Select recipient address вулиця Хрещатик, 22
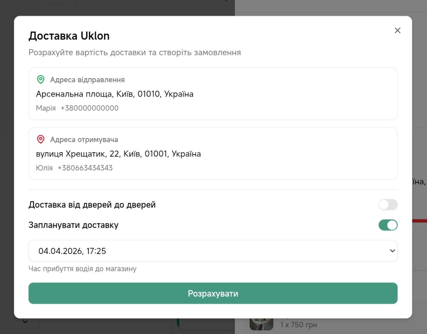Image resolution: width=427 pixels, height=334 pixels. [x=118, y=154]
